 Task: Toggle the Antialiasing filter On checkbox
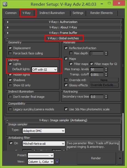point(11,143)
